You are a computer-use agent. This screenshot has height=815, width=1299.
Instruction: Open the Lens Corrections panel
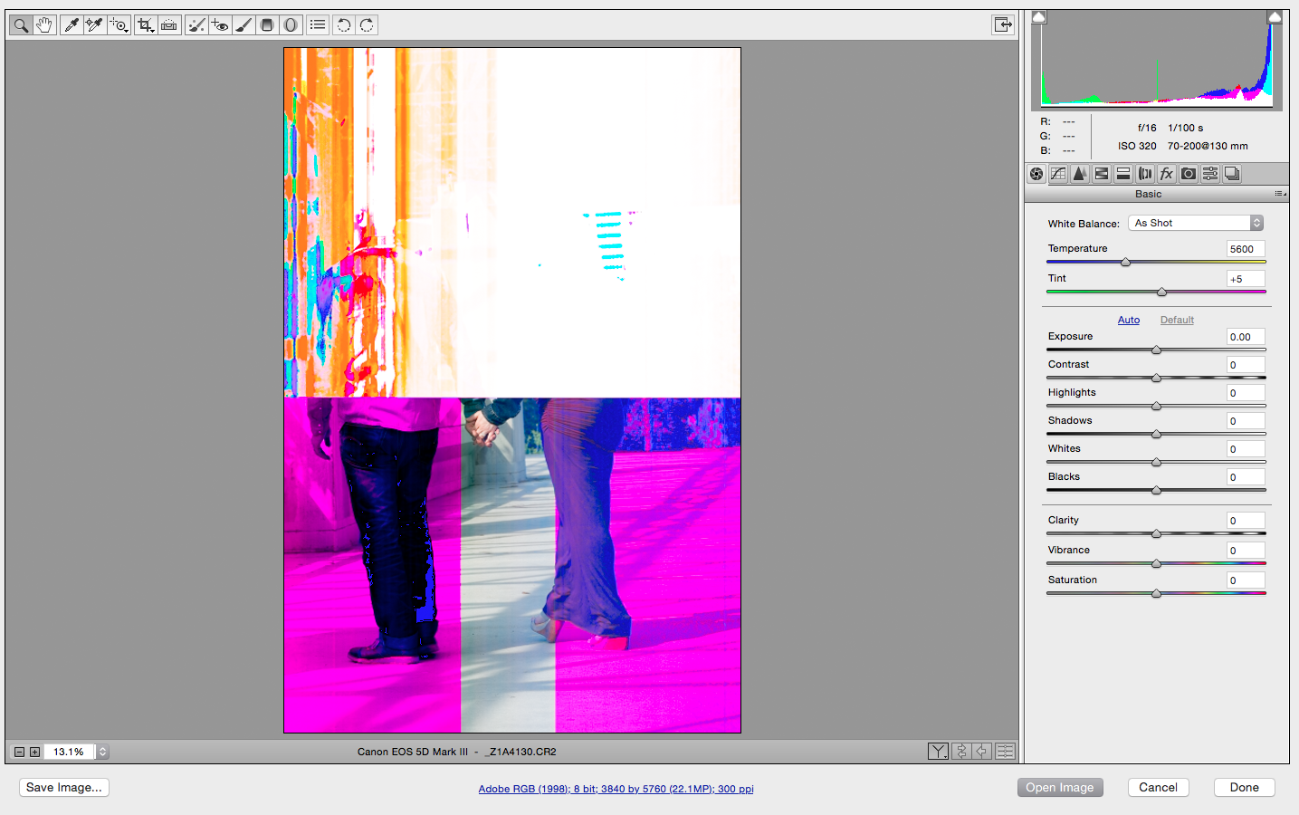(1145, 173)
